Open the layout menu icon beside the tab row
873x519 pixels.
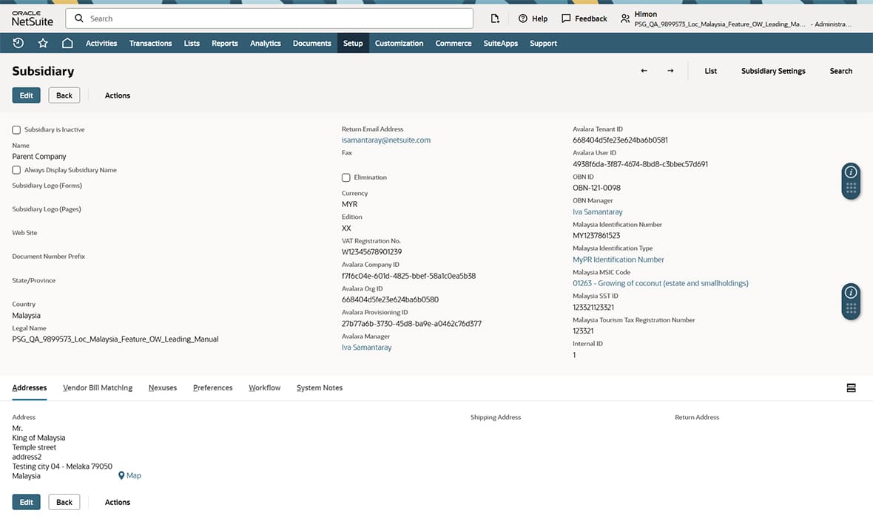coord(850,387)
